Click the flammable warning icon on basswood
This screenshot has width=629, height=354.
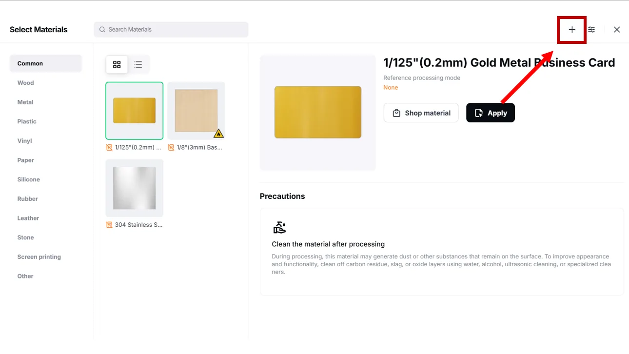tap(218, 133)
